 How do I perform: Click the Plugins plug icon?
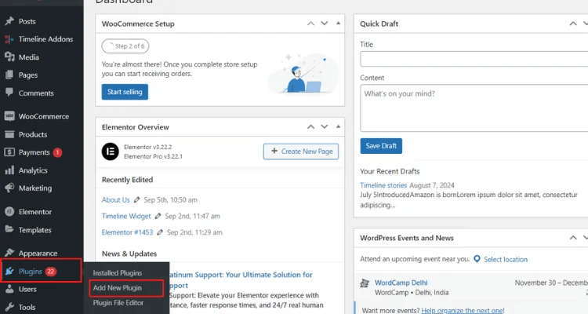pyautogui.click(x=9, y=271)
